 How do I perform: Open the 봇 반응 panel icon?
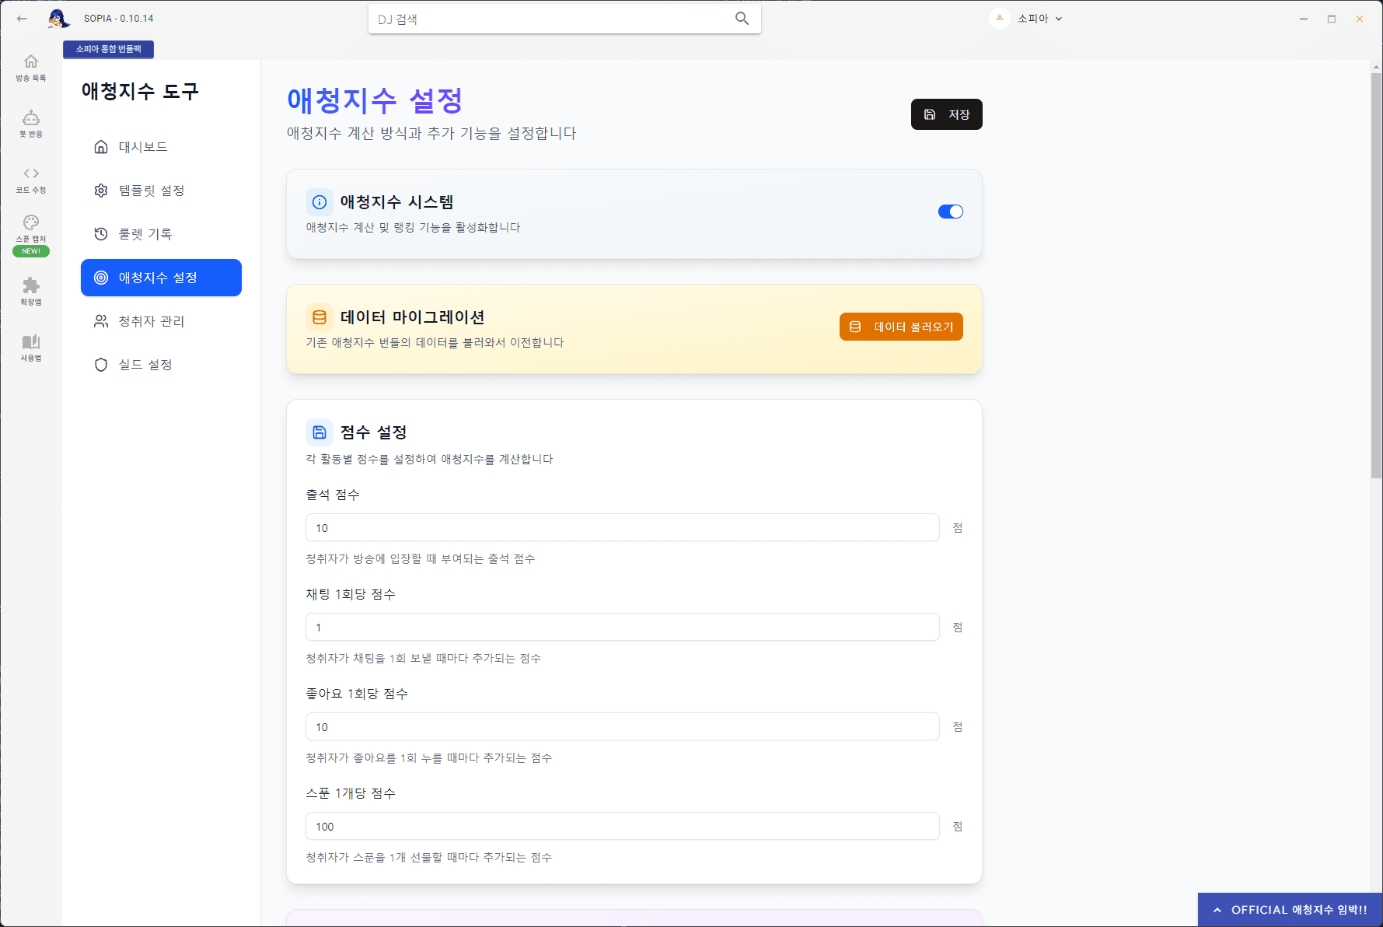(x=30, y=123)
